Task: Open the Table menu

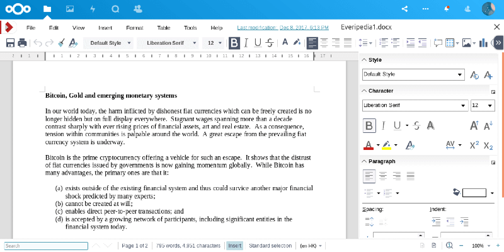Action: click(x=163, y=28)
